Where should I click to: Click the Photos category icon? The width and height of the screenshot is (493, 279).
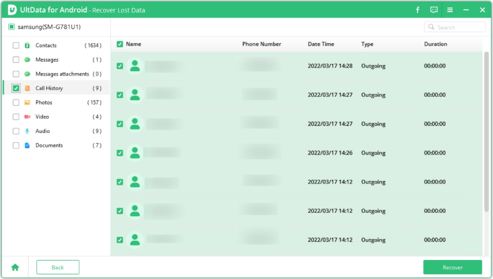click(27, 103)
